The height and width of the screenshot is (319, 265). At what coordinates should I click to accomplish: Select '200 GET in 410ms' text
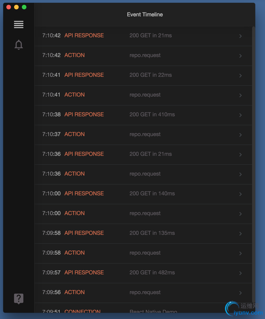coord(152,114)
